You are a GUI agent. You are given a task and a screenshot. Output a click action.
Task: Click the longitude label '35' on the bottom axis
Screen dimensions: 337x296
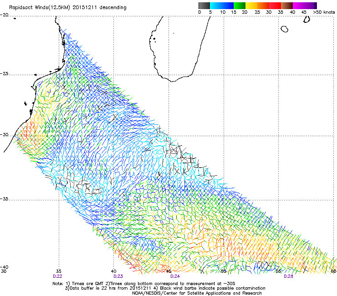(59, 271)
